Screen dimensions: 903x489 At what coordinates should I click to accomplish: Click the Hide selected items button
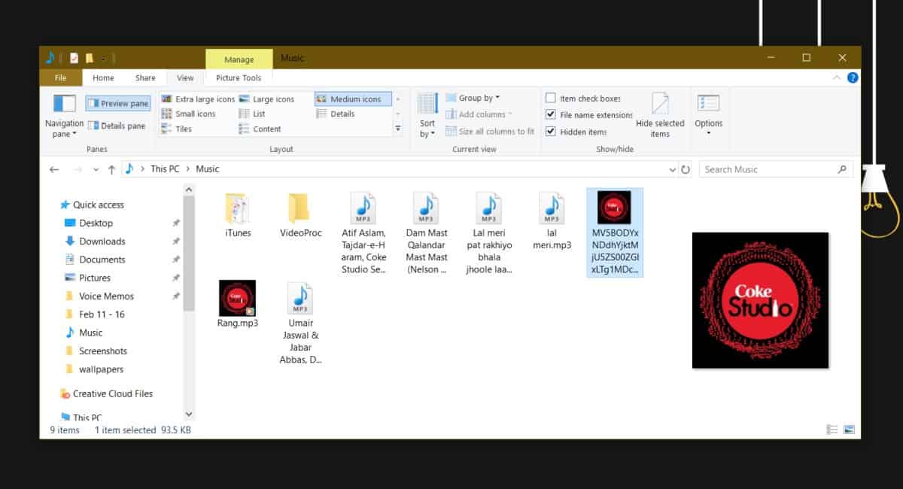pos(660,117)
